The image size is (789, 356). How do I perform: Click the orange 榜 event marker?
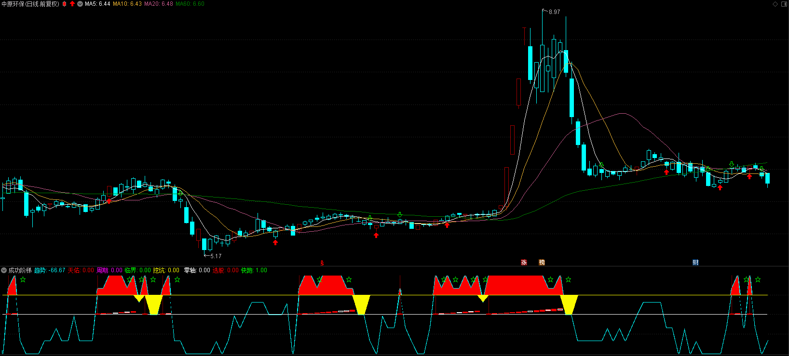(x=542, y=263)
